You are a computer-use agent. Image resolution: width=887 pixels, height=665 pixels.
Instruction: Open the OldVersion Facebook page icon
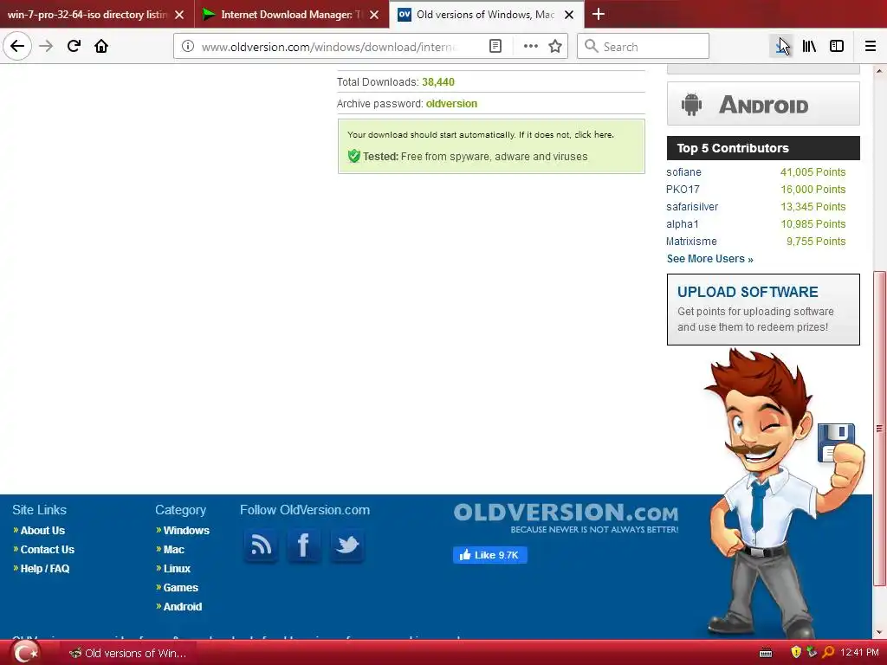[304, 546]
